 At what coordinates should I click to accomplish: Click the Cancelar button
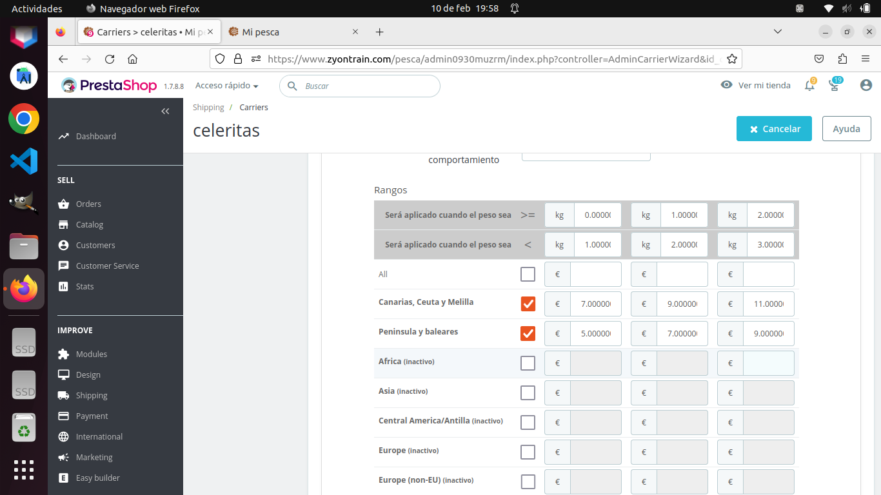pyautogui.click(x=774, y=129)
